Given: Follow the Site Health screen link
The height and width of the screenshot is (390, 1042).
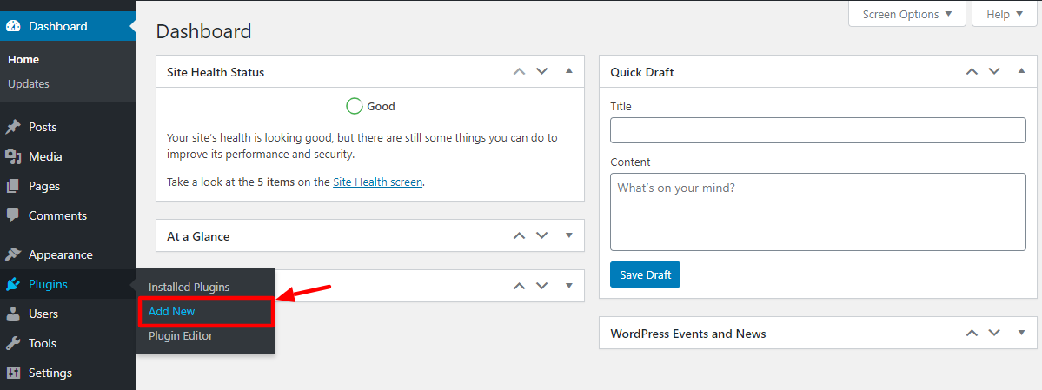Looking at the screenshot, I should (x=377, y=182).
